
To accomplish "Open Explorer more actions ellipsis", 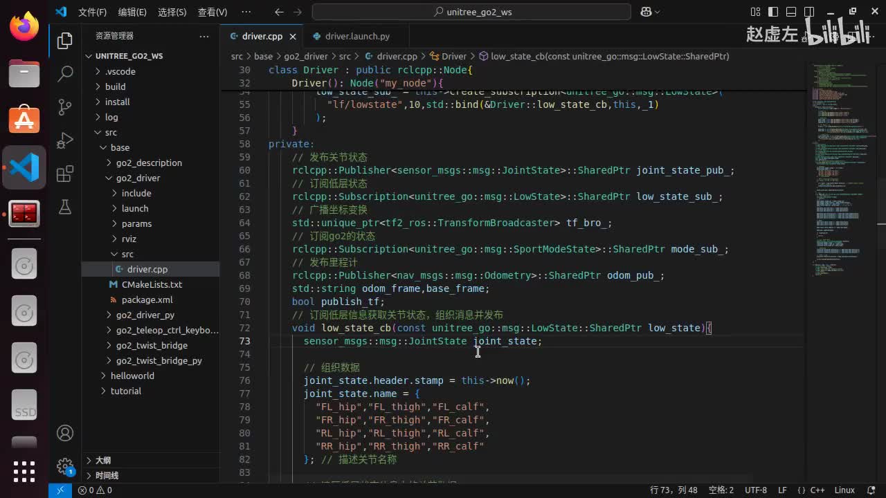I will tap(204, 36).
